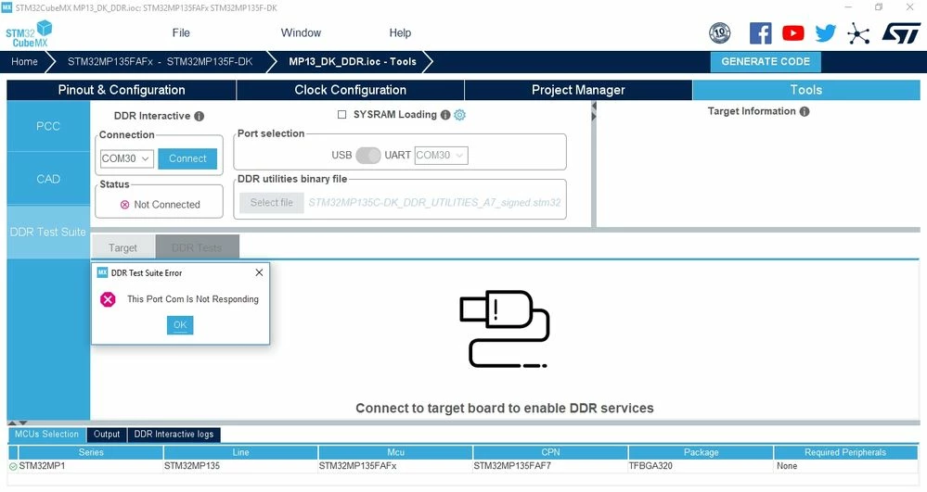Open the File menu
This screenshot has width=927, height=492.
pyautogui.click(x=181, y=33)
